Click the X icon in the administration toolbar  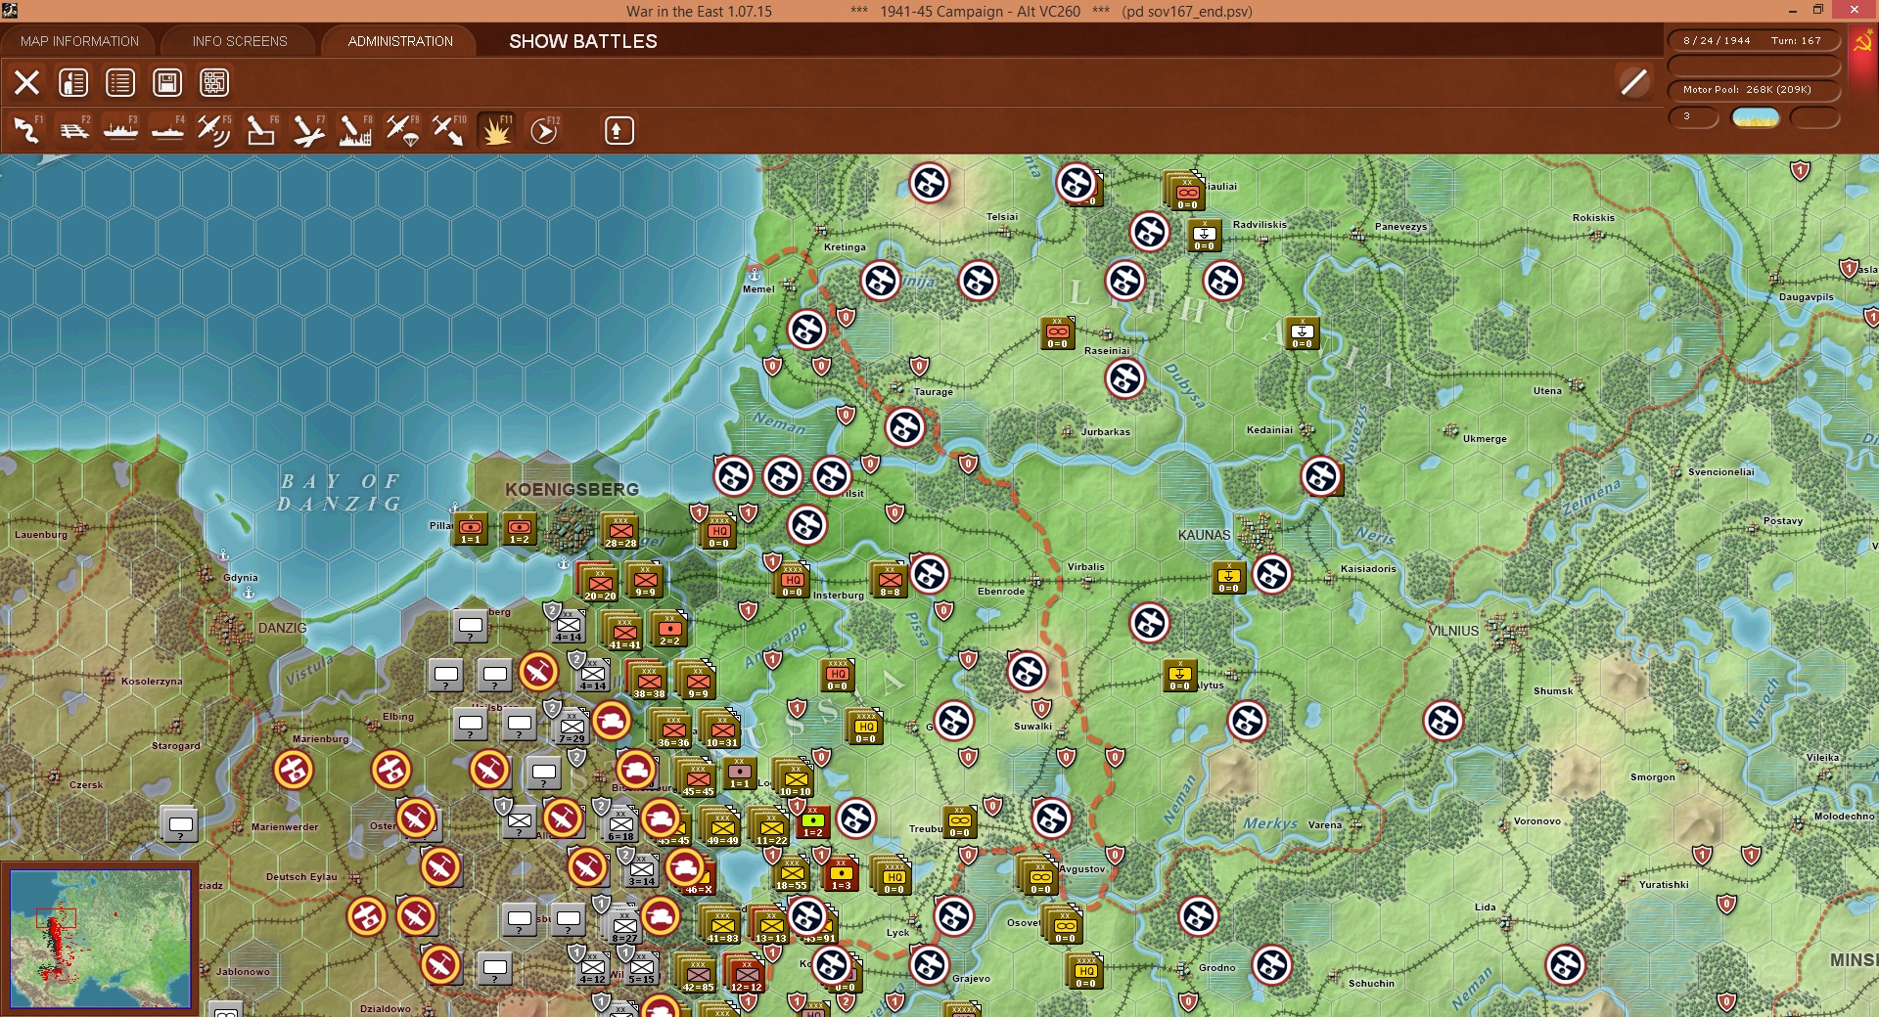tap(26, 82)
